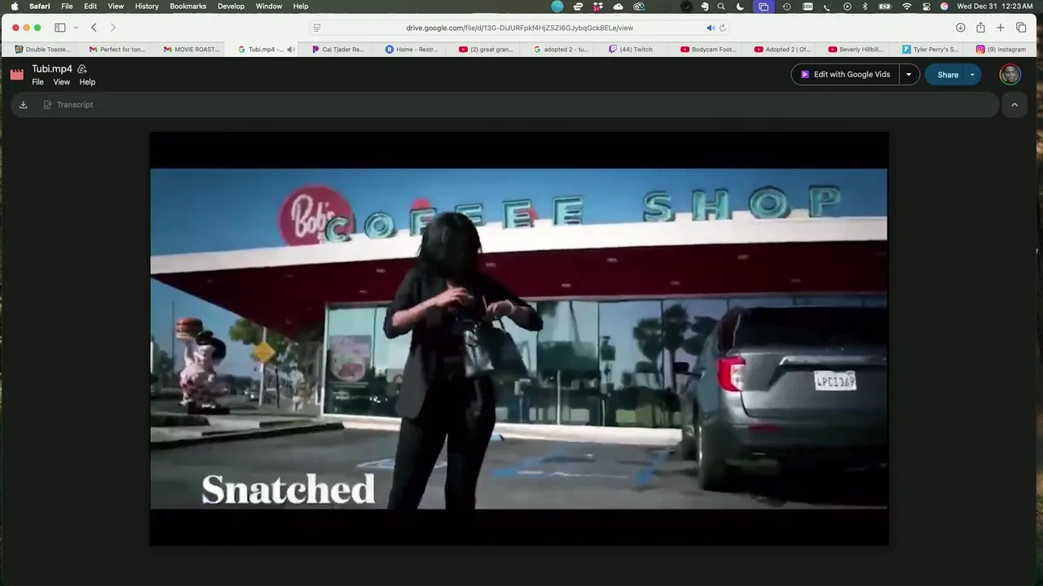
Task: Open a new tab with plus icon
Action: [x=1001, y=28]
